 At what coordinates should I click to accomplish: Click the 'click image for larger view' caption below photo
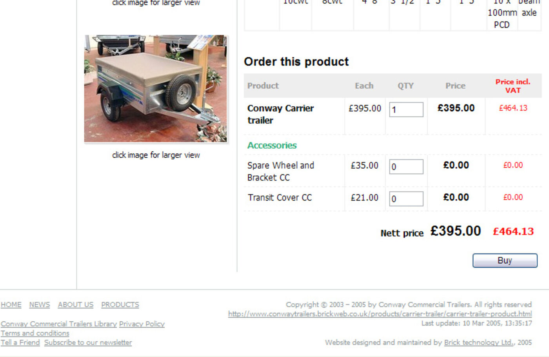[x=156, y=155]
